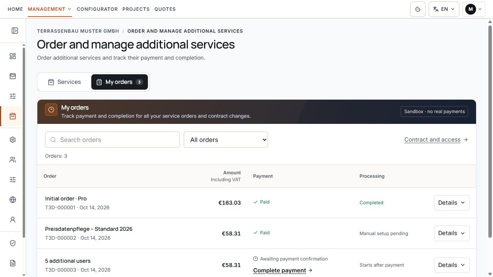Click sliders icon between users and globe icons
493x277 pixels.
13,180
